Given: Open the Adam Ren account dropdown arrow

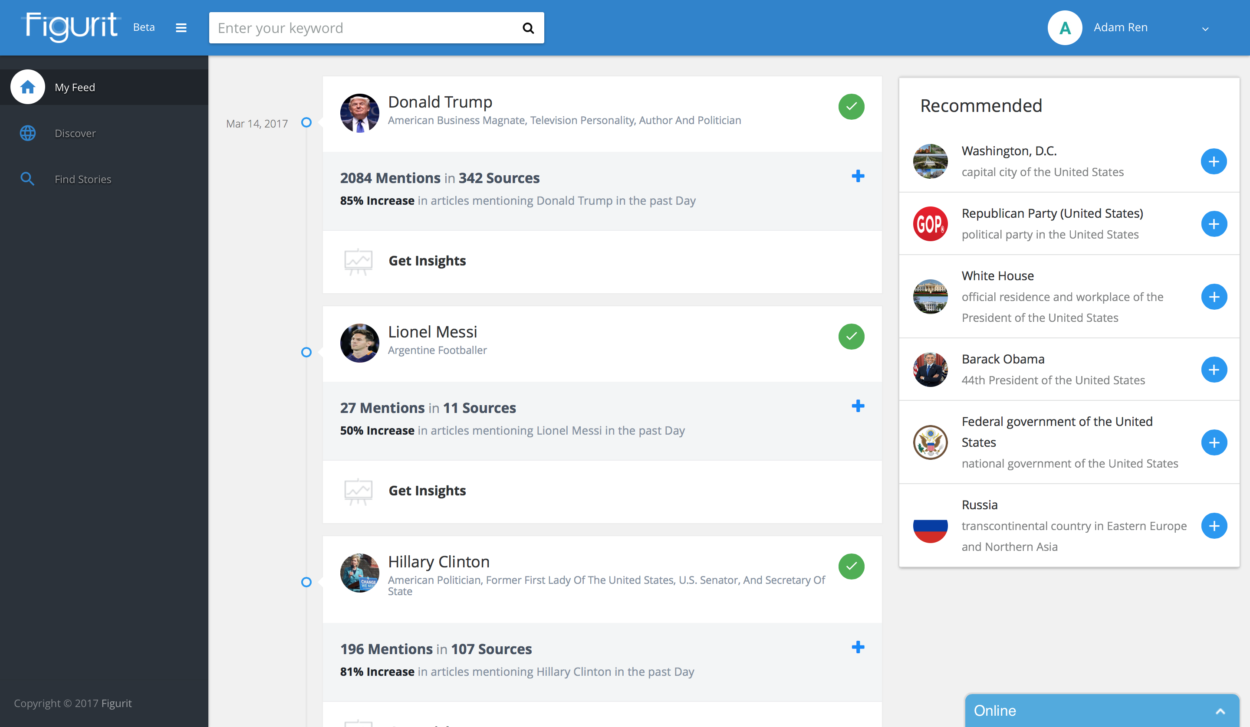Looking at the screenshot, I should 1205,29.
